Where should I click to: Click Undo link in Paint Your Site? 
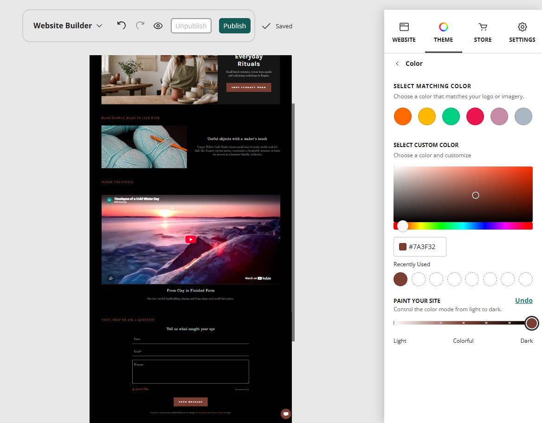click(x=524, y=300)
